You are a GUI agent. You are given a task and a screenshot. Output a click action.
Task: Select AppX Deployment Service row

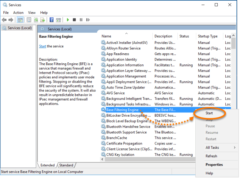[166, 82]
